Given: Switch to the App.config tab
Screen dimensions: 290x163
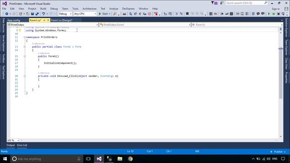Looking at the screenshot, I should (x=14, y=20).
